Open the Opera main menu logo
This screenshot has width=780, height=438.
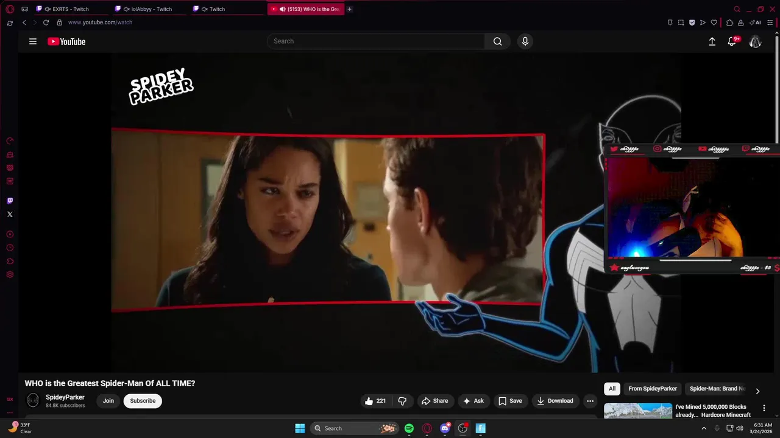pyautogui.click(x=10, y=9)
